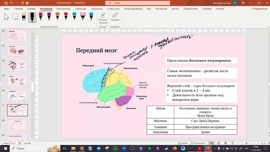
Task: Toggle the Примечания comments pane
Action: coord(198,143)
